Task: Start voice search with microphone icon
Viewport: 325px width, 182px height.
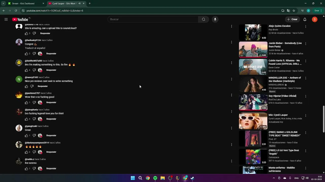Action: click(x=215, y=19)
